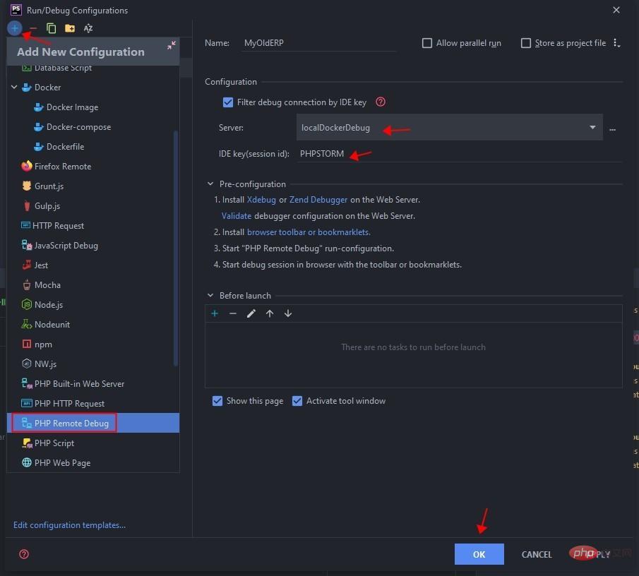Select Docker Image configuration type
This screenshot has width=639, height=576.
click(93, 107)
